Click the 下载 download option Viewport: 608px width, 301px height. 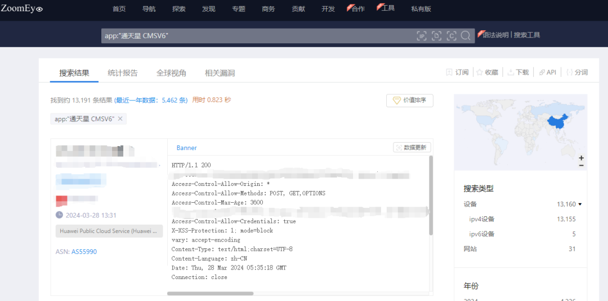coord(518,72)
